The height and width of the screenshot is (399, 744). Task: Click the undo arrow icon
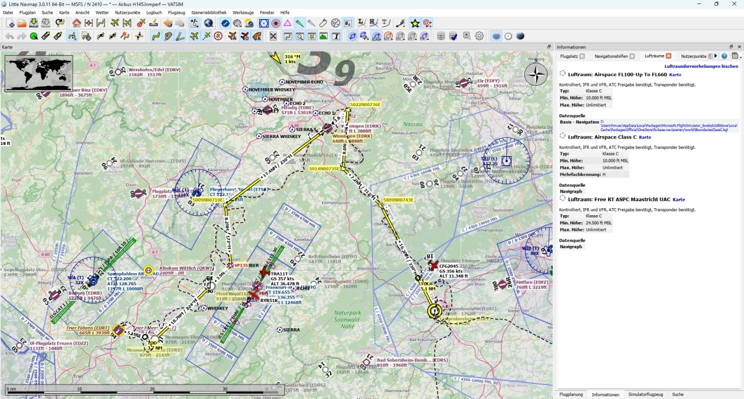[10, 36]
